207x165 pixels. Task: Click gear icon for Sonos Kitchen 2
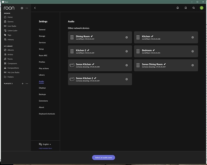127,79
